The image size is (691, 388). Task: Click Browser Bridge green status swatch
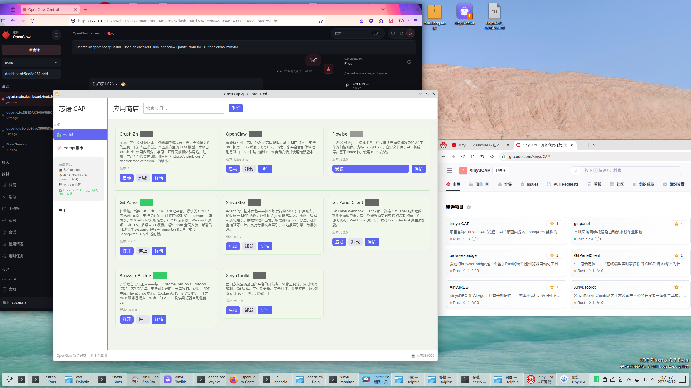160,276
